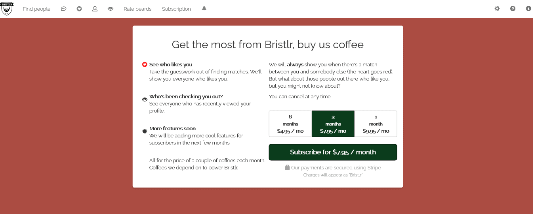This screenshot has width=534, height=214.
Task: Open the likes heart icon in navbar
Action: click(79, 9)
